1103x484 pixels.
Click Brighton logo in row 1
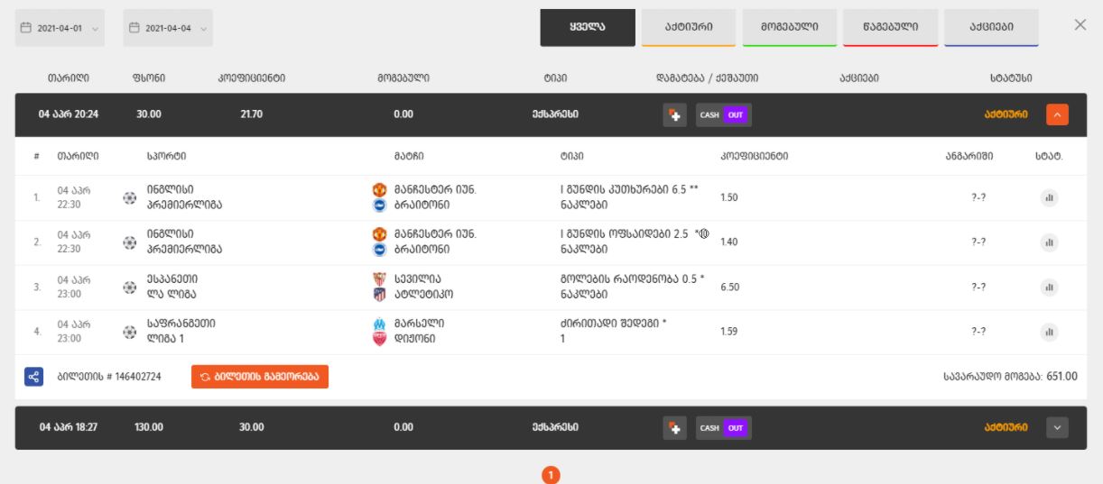coord(379,205)
